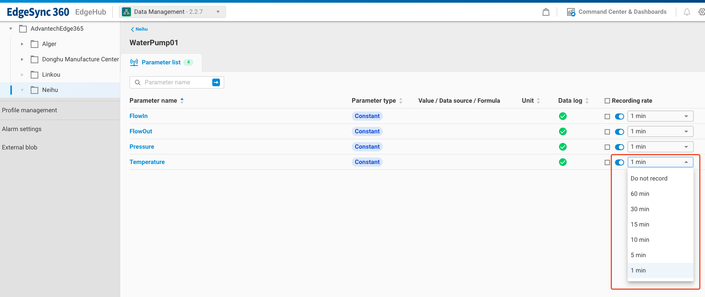Click the Linkou folder icon
705x297 pixels.
pos(34,75)
